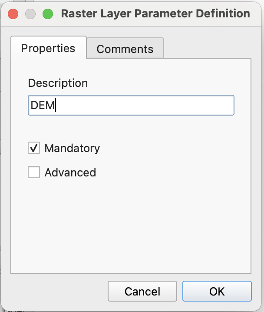Uncheck the Mandatory checkbox

[34, 148]
